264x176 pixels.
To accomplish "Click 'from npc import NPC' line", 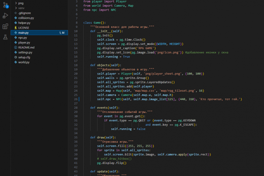I will (x=100, y=10).
